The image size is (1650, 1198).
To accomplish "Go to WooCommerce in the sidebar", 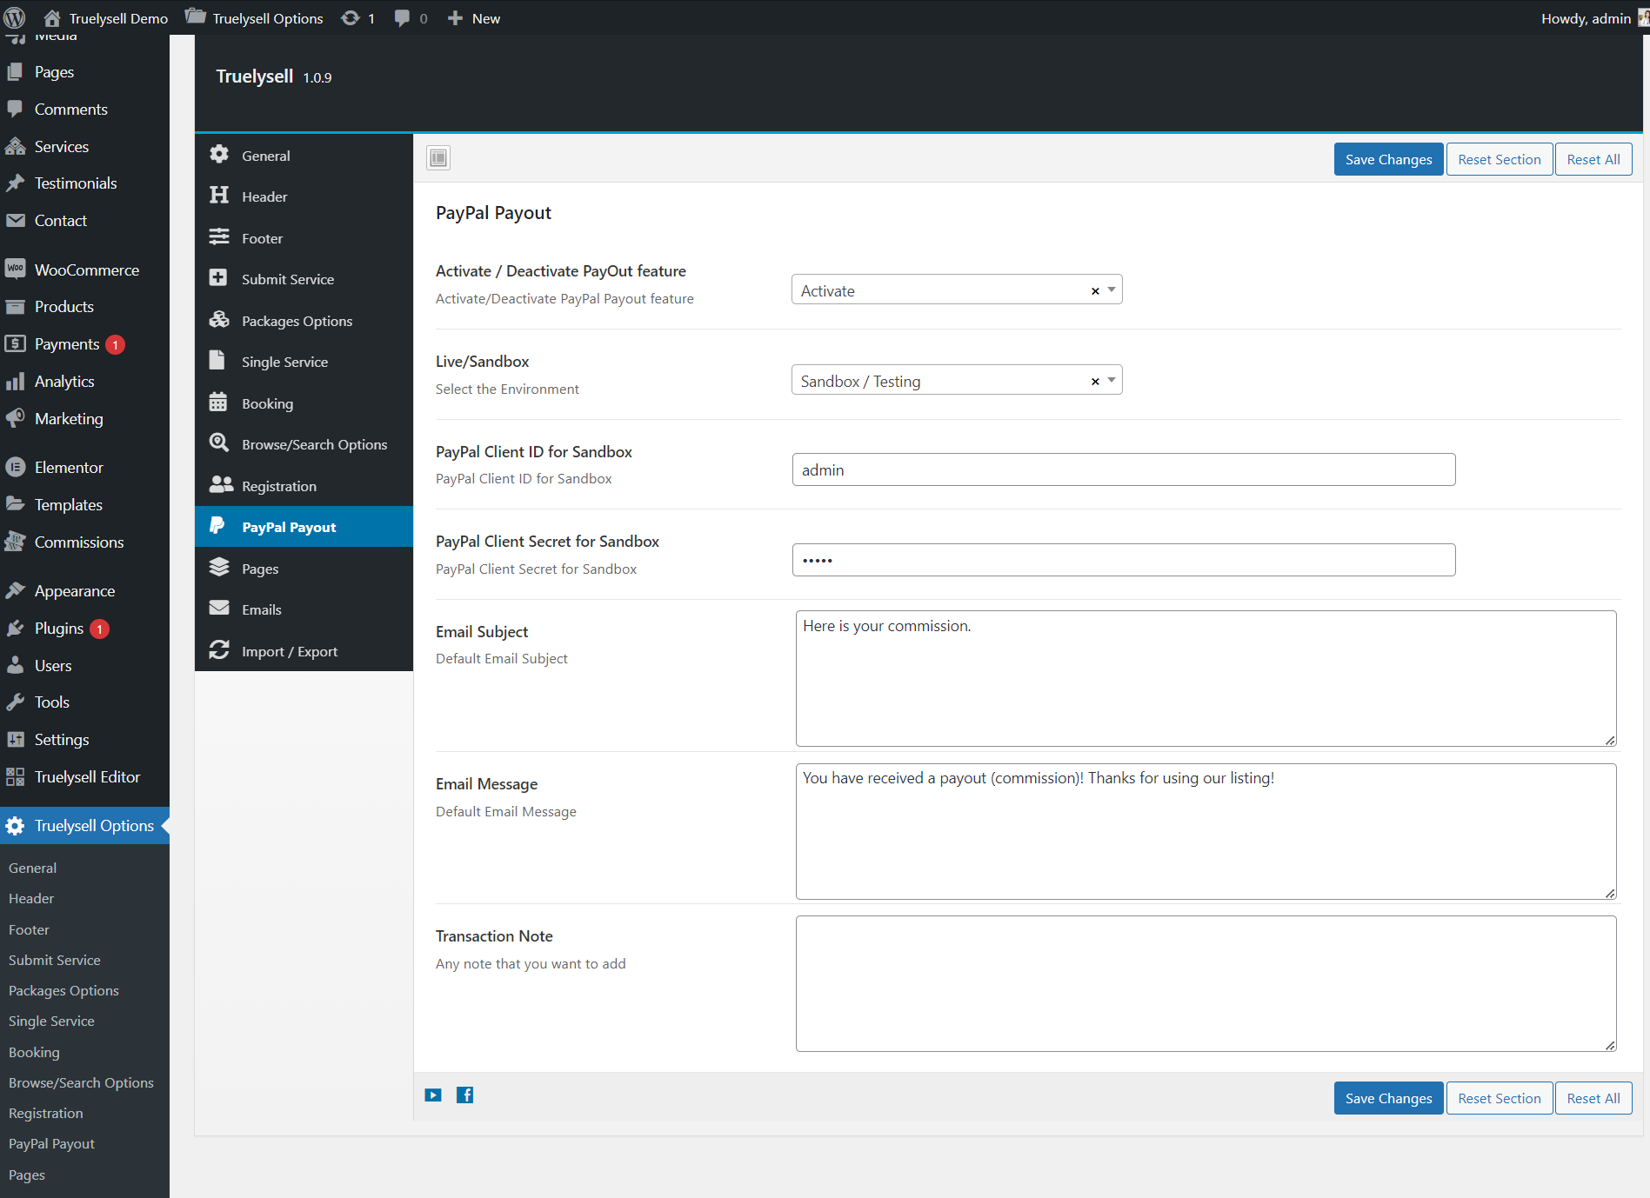I will 86,270.
